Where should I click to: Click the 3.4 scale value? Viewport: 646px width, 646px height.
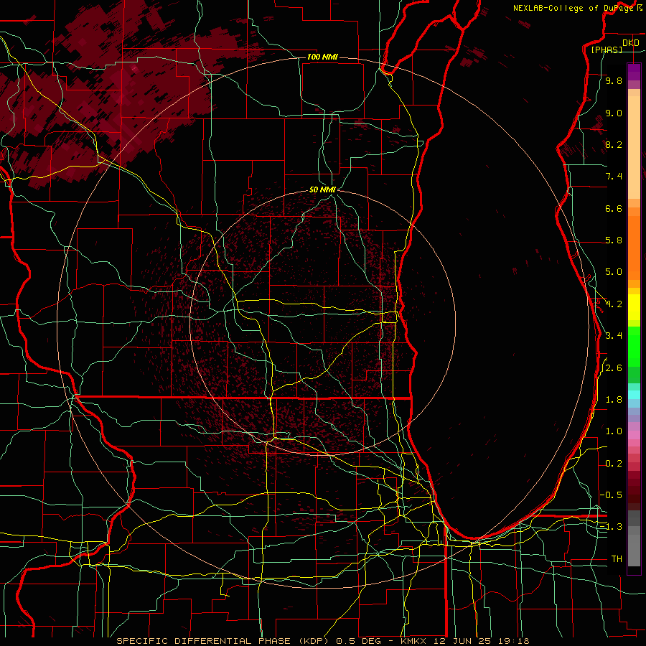pos(614,336)
